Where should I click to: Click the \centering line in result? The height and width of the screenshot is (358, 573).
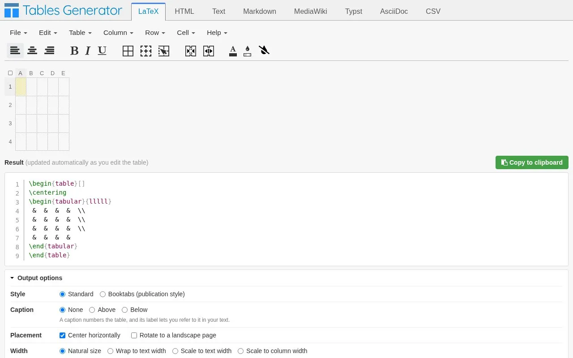click(x=47, y=192)
